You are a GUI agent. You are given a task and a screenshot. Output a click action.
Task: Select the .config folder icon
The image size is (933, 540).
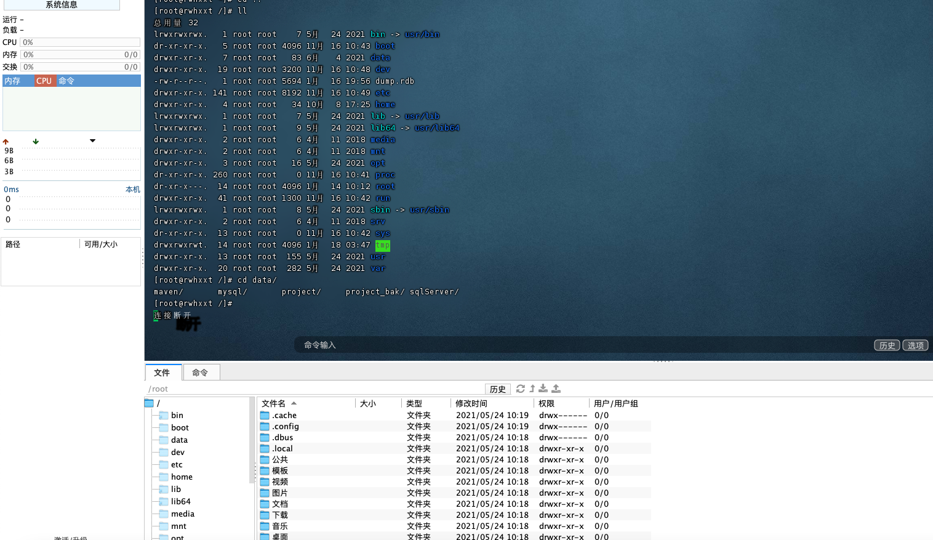[x=265, y=427]
